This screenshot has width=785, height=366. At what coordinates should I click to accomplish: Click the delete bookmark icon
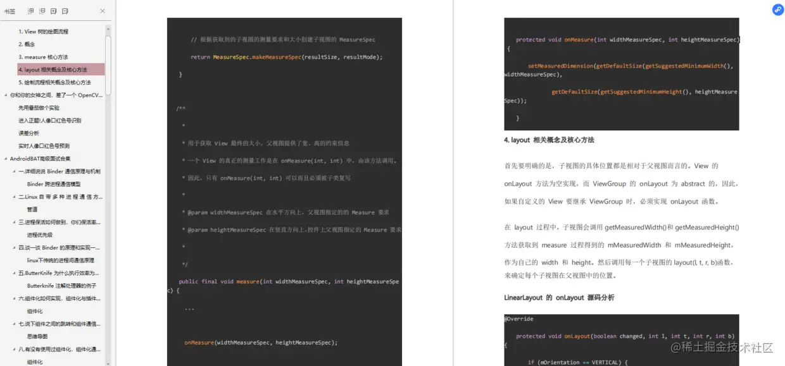65,11
